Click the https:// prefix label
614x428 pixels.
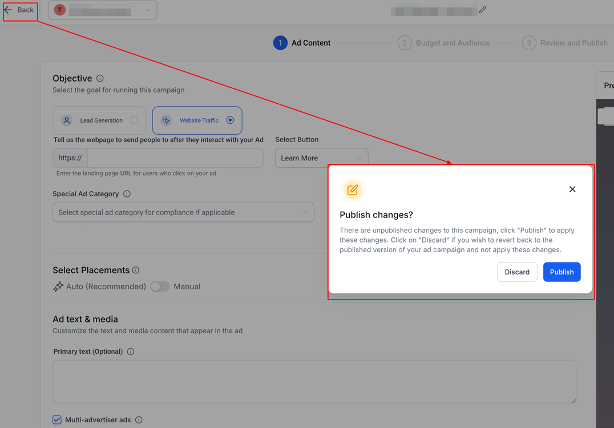70,158
